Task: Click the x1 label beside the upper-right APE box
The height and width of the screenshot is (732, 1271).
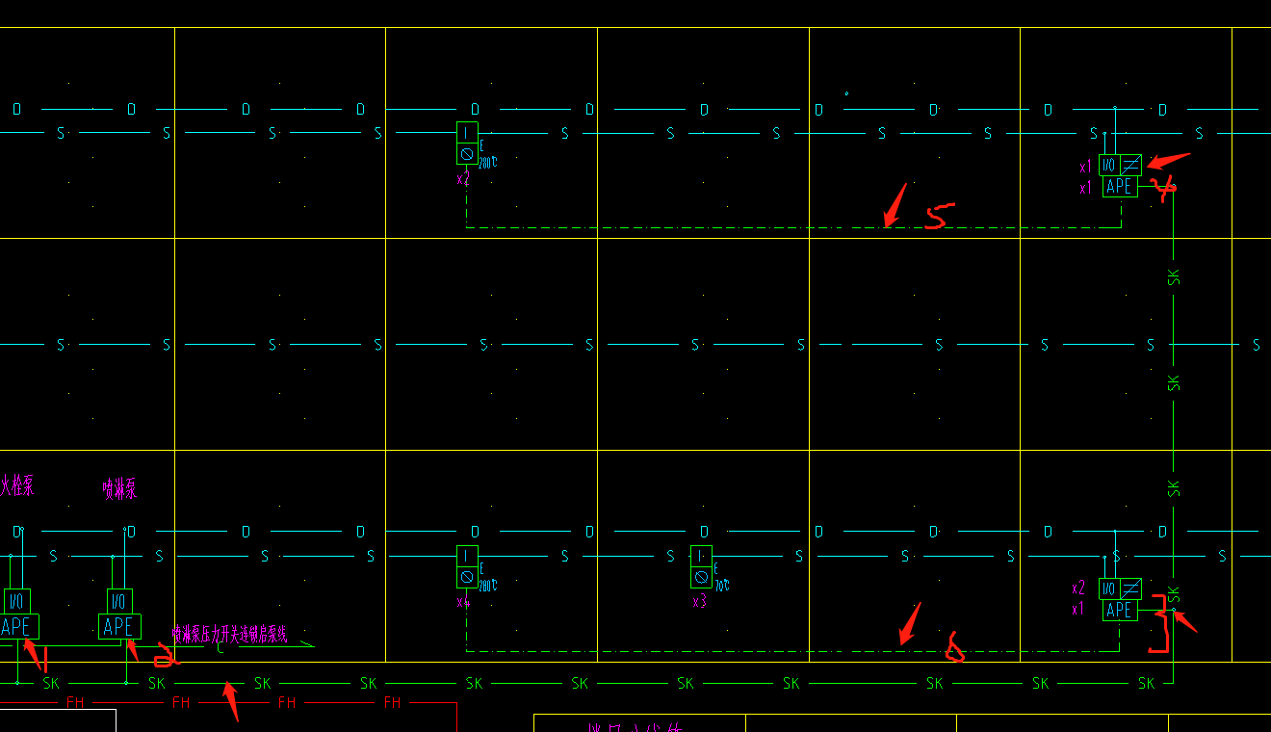Action: 1085,188
